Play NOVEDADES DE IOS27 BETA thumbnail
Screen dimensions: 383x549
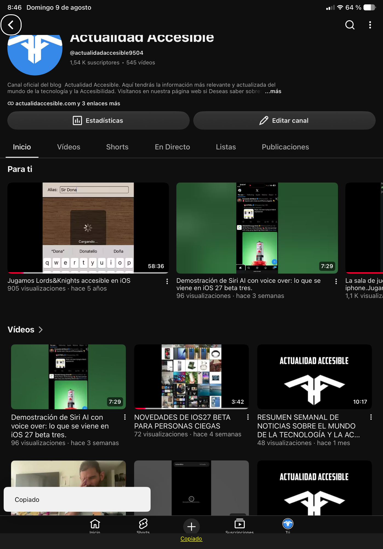[191, 377]
